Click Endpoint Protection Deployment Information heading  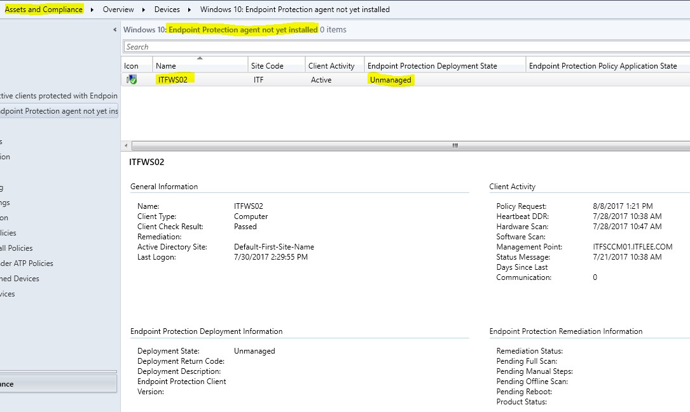(x=207, y=331)
